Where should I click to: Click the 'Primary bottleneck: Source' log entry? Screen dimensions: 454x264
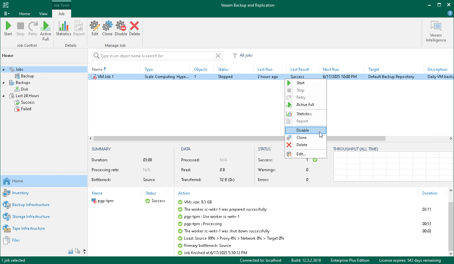[207, 246]
